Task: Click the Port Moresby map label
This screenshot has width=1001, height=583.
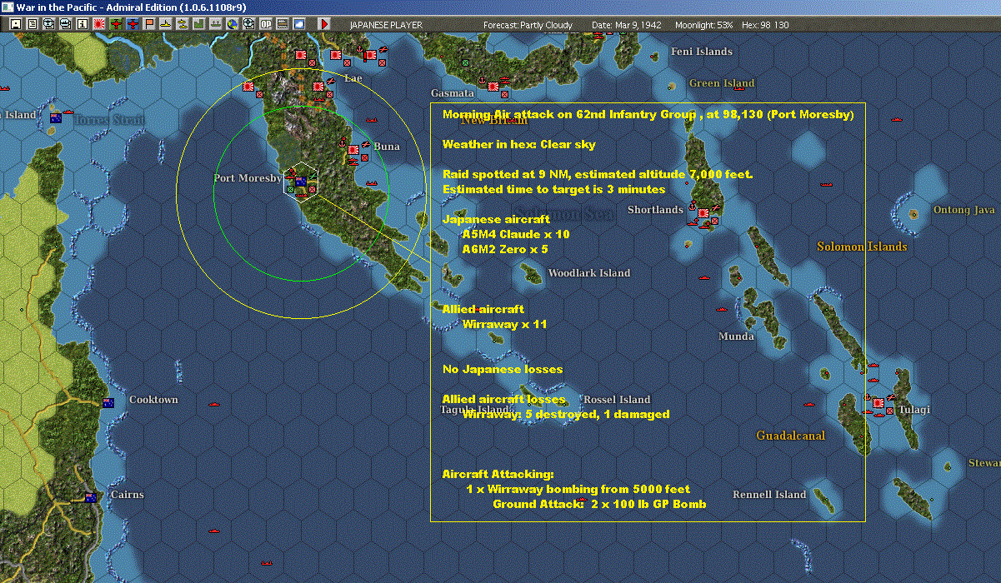Action: [x=248, y=178]
